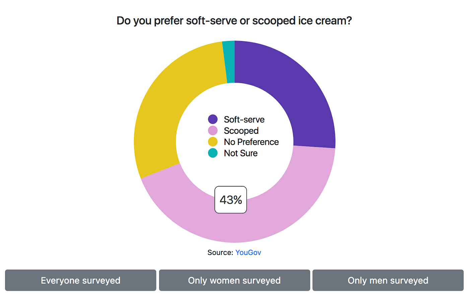Click the purple Soft-serve legend circle
Image resolution: width=469 pixels, height=294 pixels.
point(213,119)
